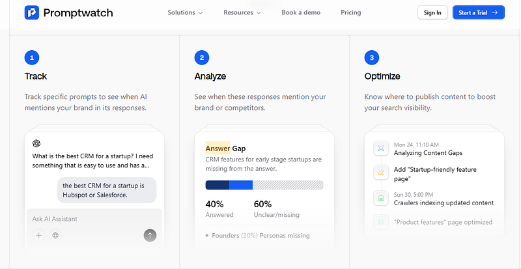Select the Analyze heading

pyautogui.click(x=210, y=76)
